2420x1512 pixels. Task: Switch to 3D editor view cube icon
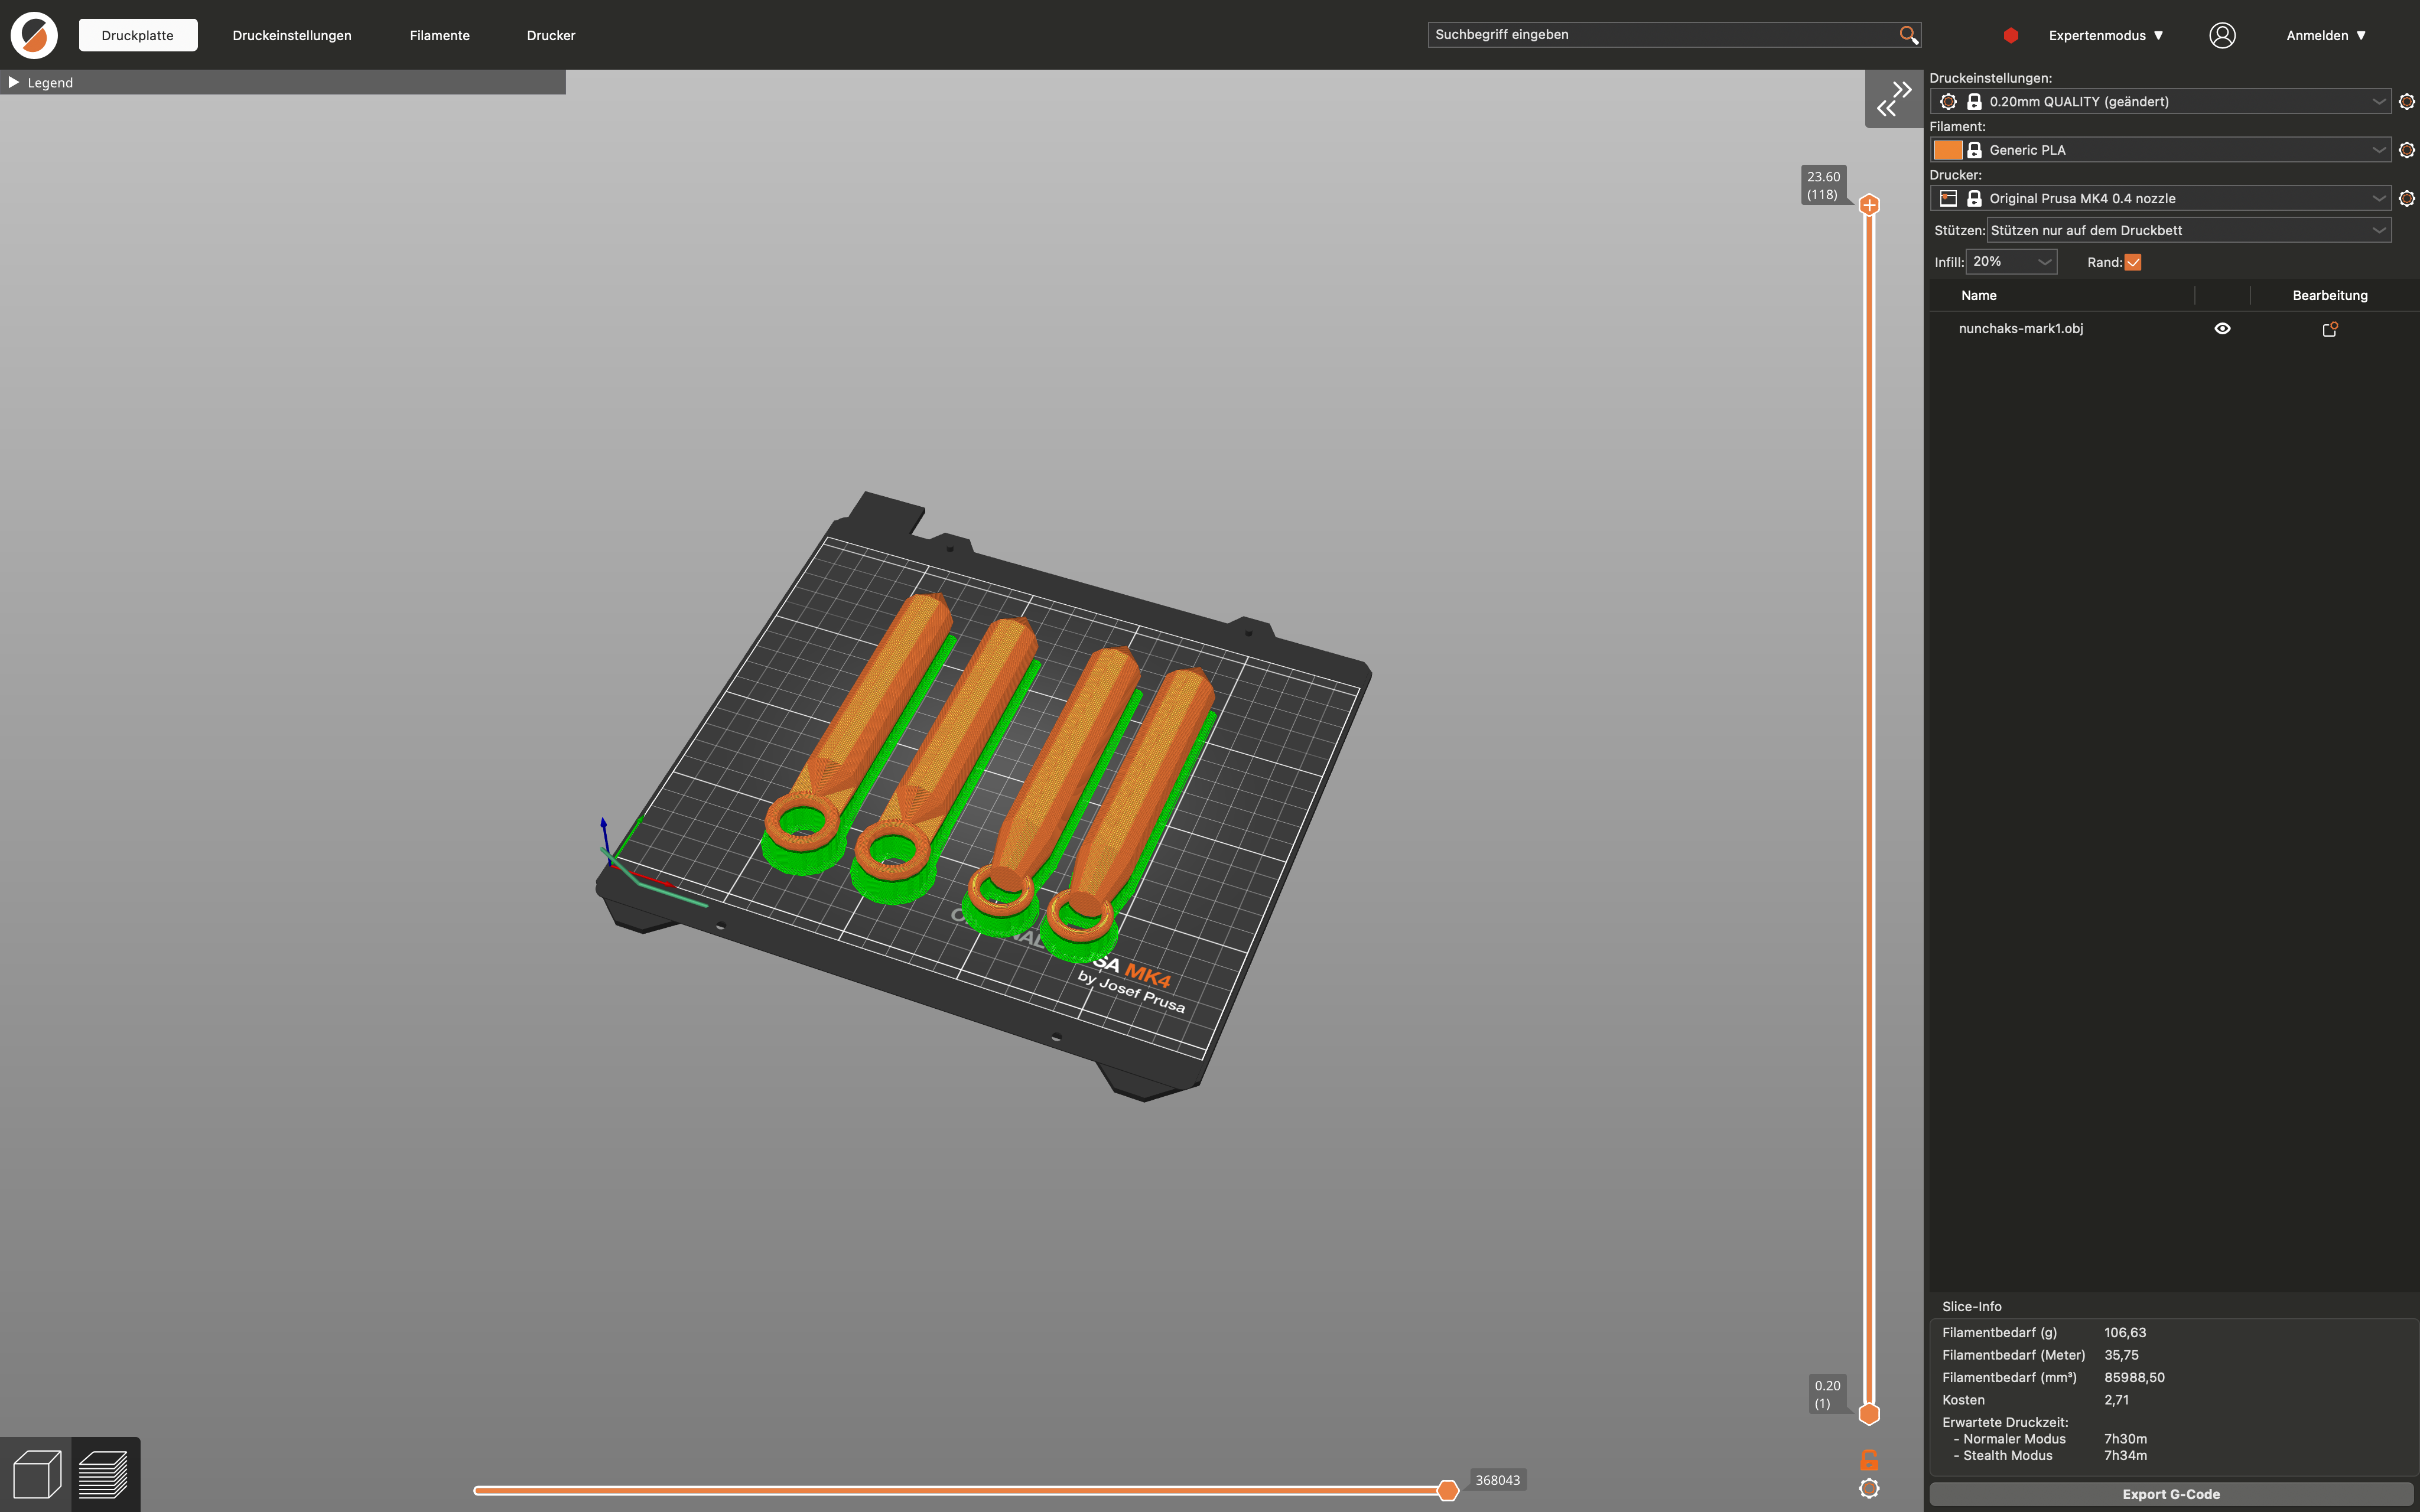[x=36, y=1474]
